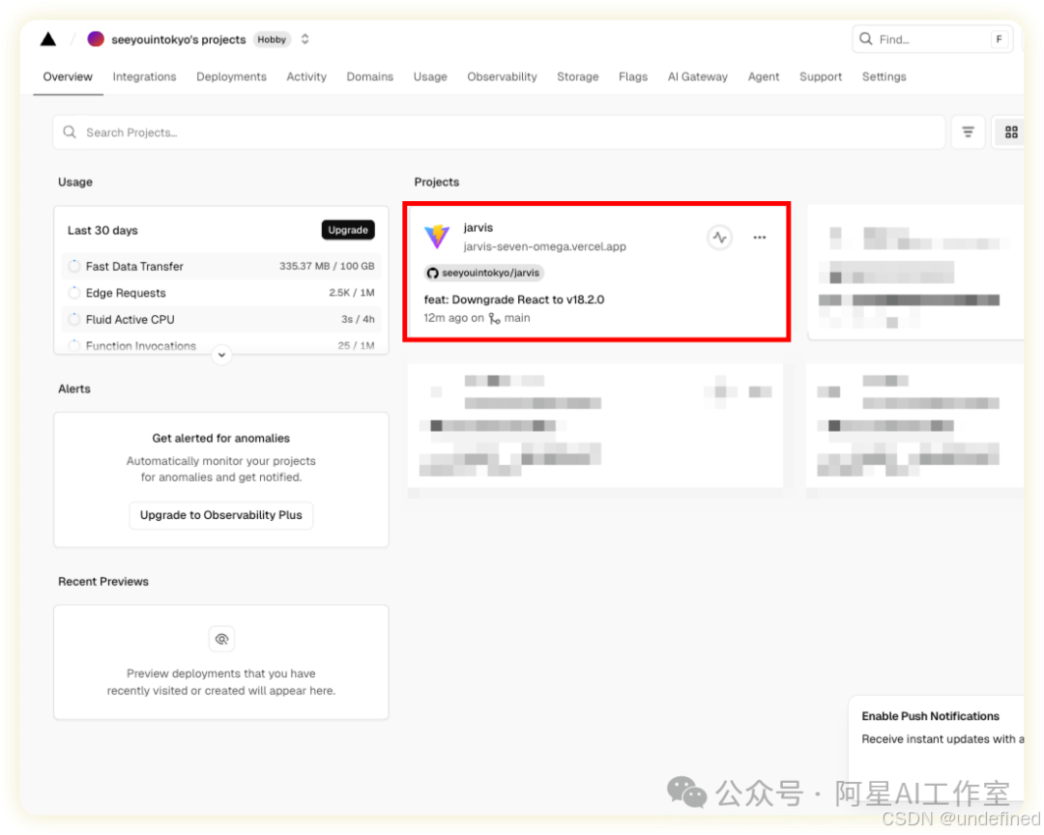The height and width of the screenshot is (835, 1044).
Task: Go to the Support tab
Action: 821,76
